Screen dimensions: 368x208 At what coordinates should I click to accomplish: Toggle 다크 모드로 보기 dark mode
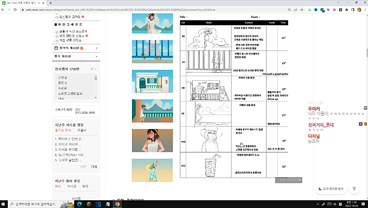(x=331, y=189)
